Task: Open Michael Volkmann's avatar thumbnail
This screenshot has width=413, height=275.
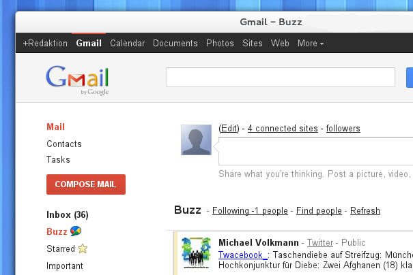Action: click(x=196, y=253)
